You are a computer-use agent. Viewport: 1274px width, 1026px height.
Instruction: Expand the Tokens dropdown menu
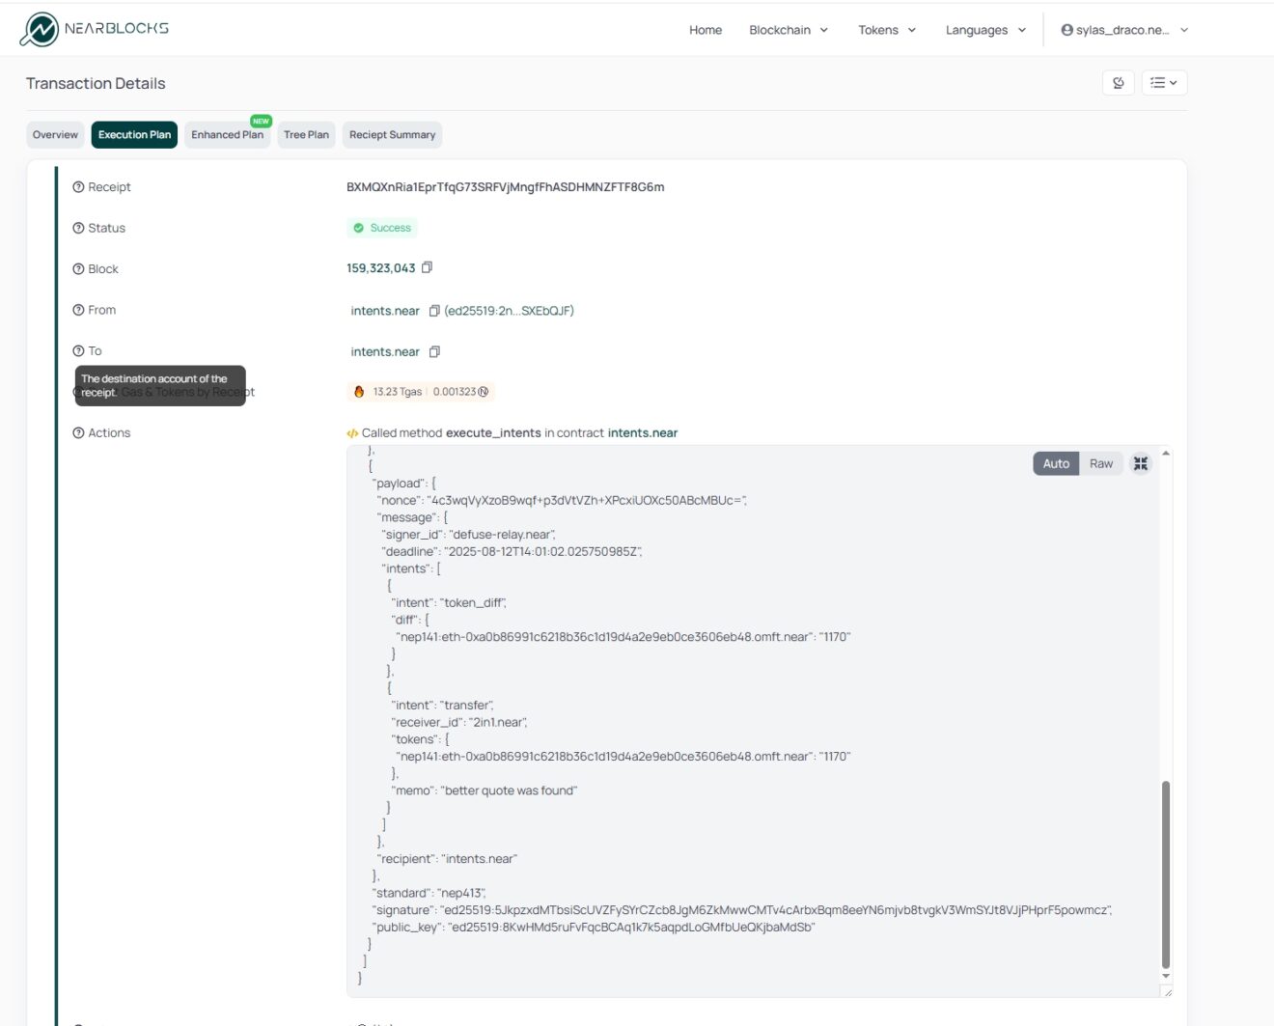coord(887,30)
